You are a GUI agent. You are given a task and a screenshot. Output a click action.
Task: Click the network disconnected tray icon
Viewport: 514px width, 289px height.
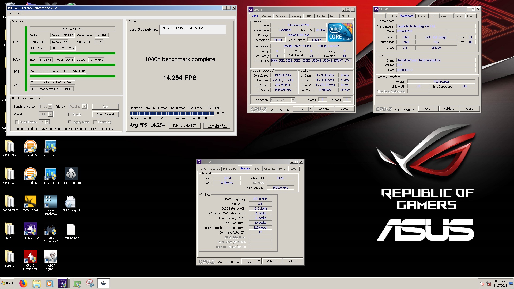coord(489,284)
